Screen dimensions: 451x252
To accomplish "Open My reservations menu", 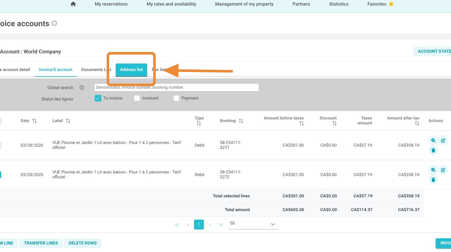I will pyautogui.click(x=111, y=4).
